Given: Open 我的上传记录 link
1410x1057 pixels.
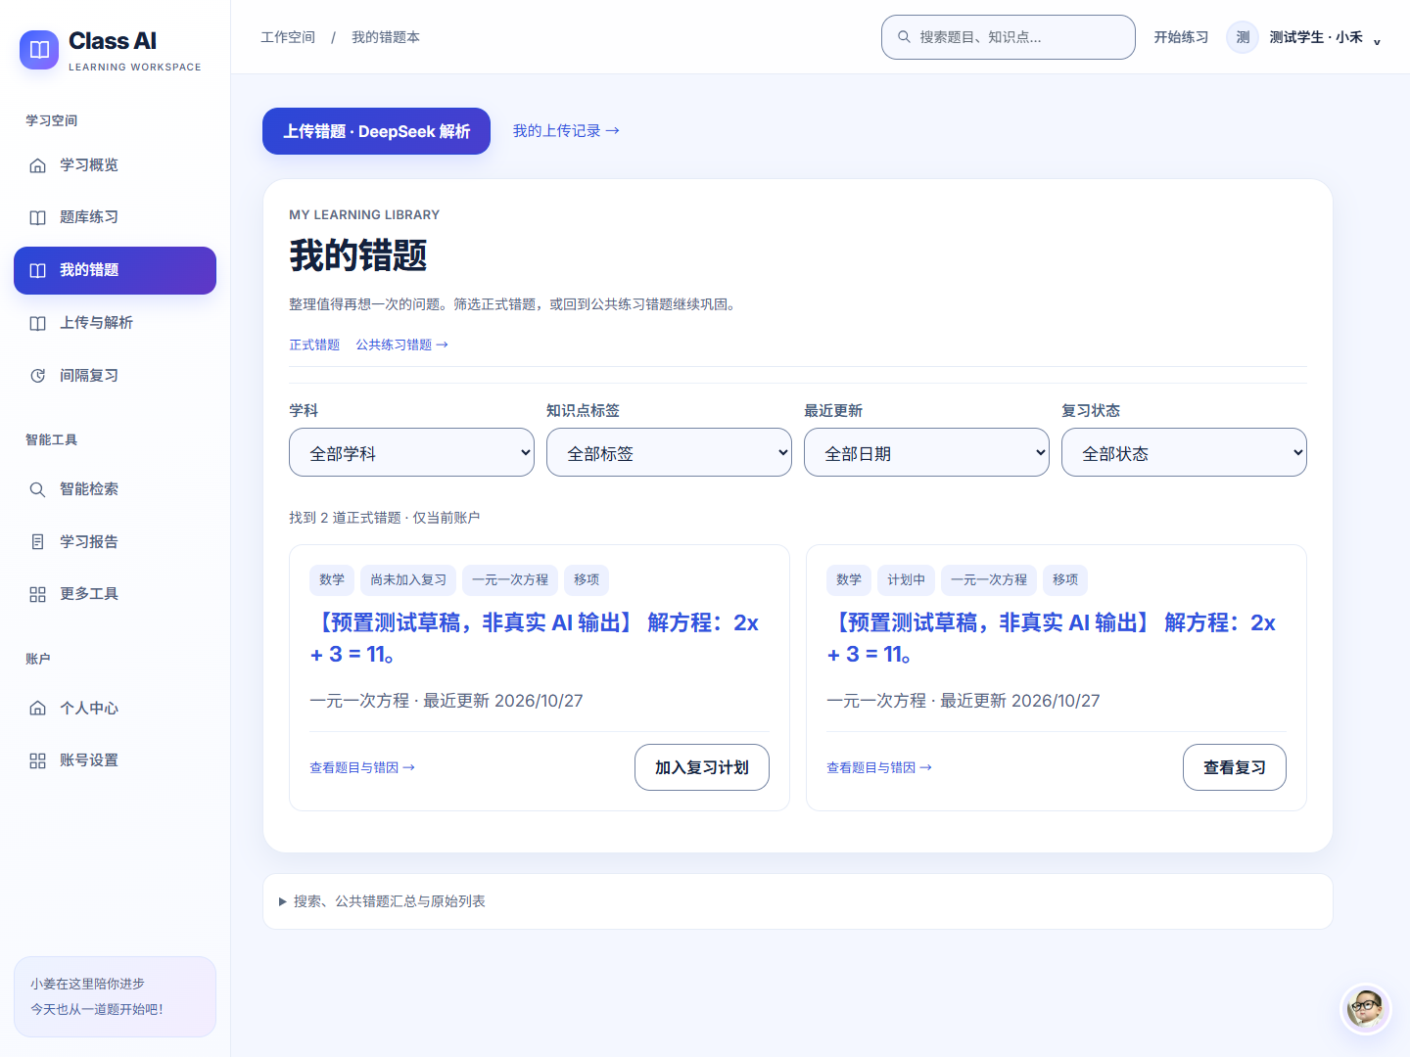Looking at the screenshot, I should [x=566, y=131].
